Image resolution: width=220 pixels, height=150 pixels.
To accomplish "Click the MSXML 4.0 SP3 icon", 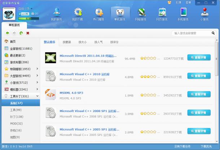I will pos(50,95).
